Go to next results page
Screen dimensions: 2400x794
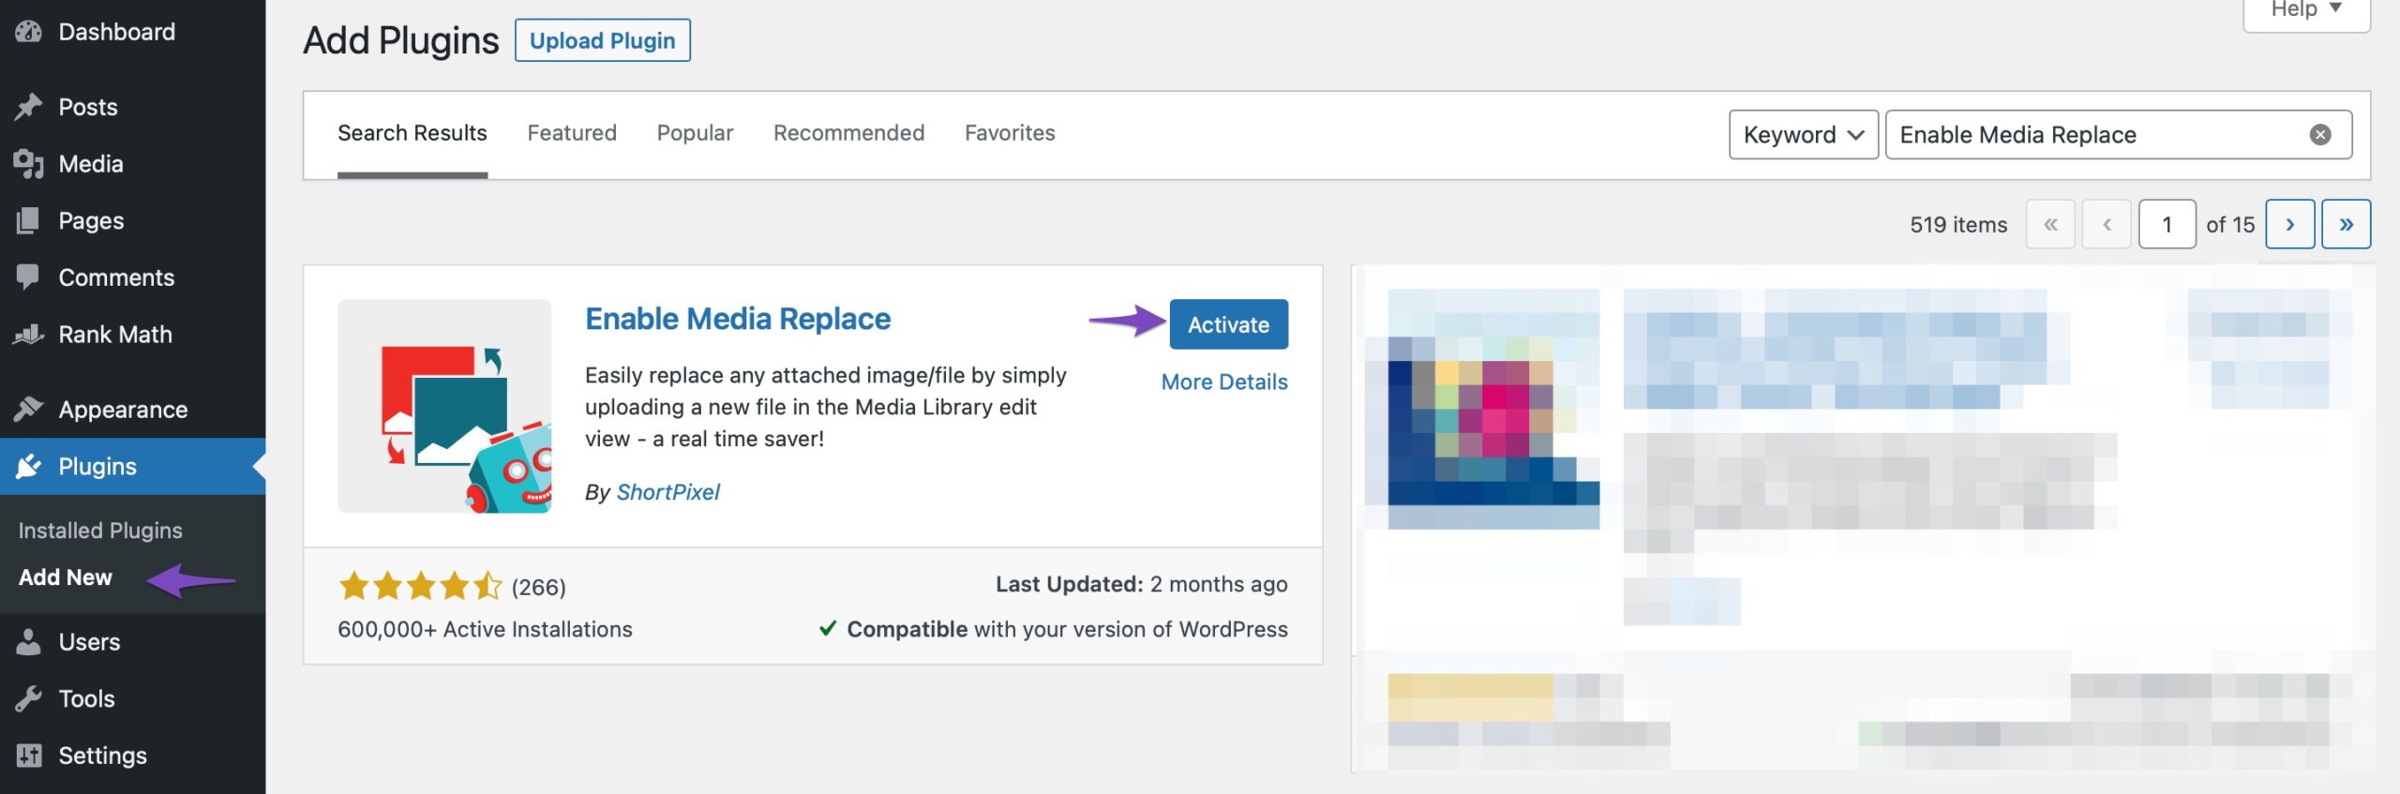2289,224
